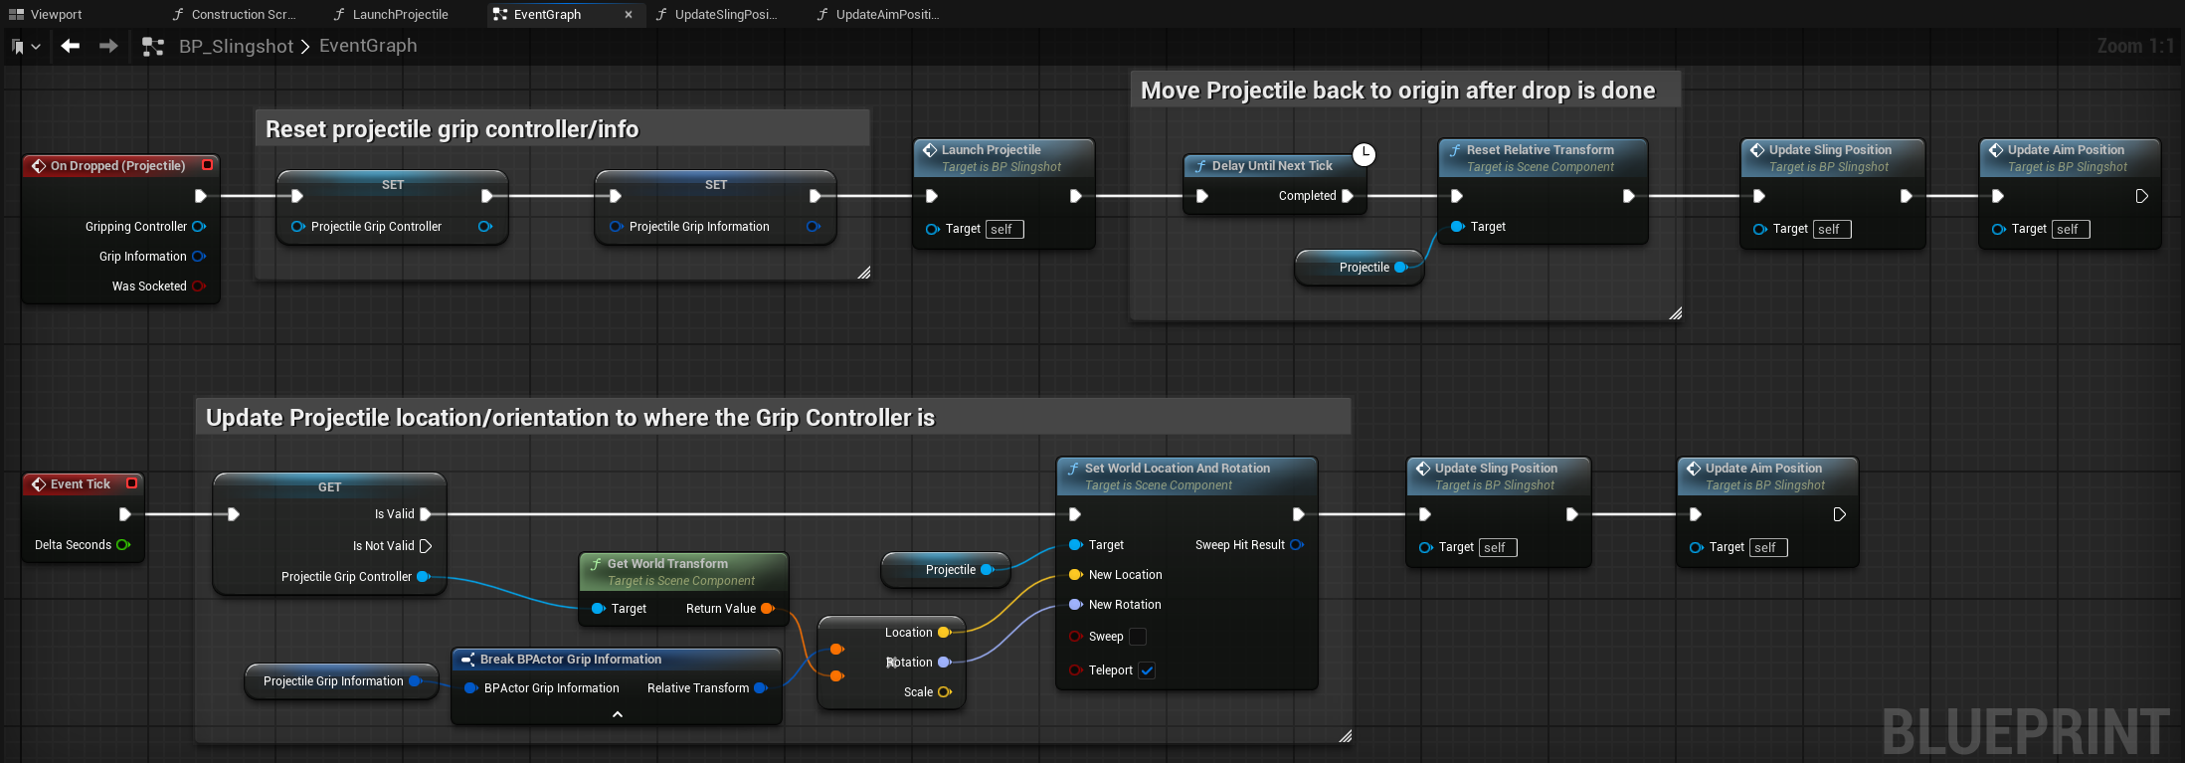Click the red delegate pin on Event Tick
The height and width of the screenshot is (763, 2185).
click(131, 483)
